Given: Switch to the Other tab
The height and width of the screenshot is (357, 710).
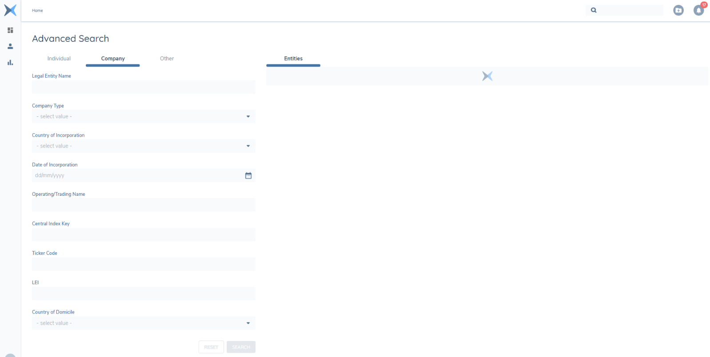Looking at the screenshot, I should [x=167, y=59].
